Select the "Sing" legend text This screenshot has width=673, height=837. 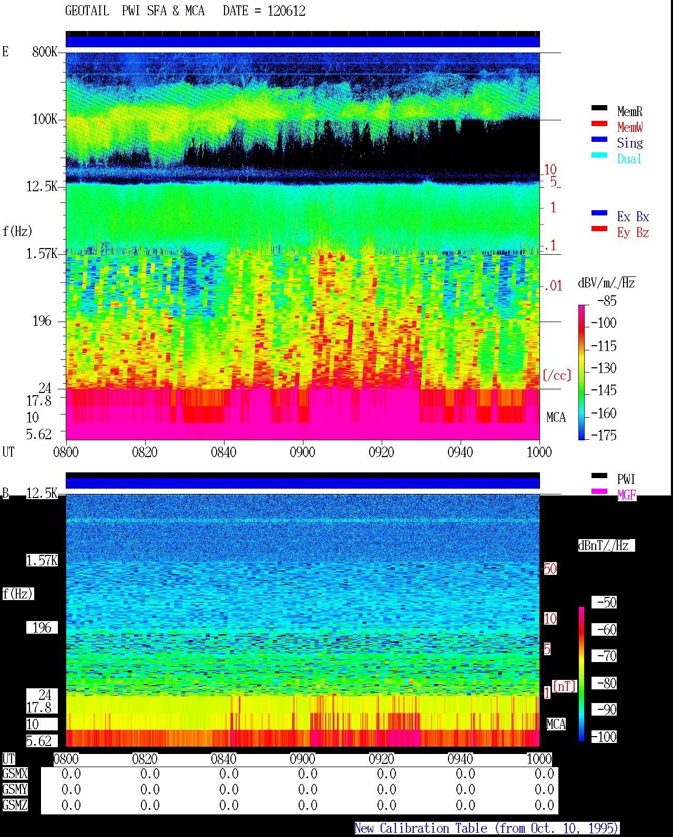coord(630,143)
